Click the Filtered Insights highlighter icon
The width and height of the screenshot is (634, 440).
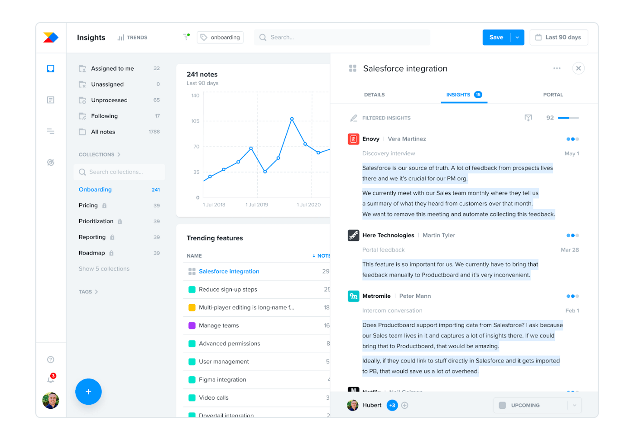[354, 118]
